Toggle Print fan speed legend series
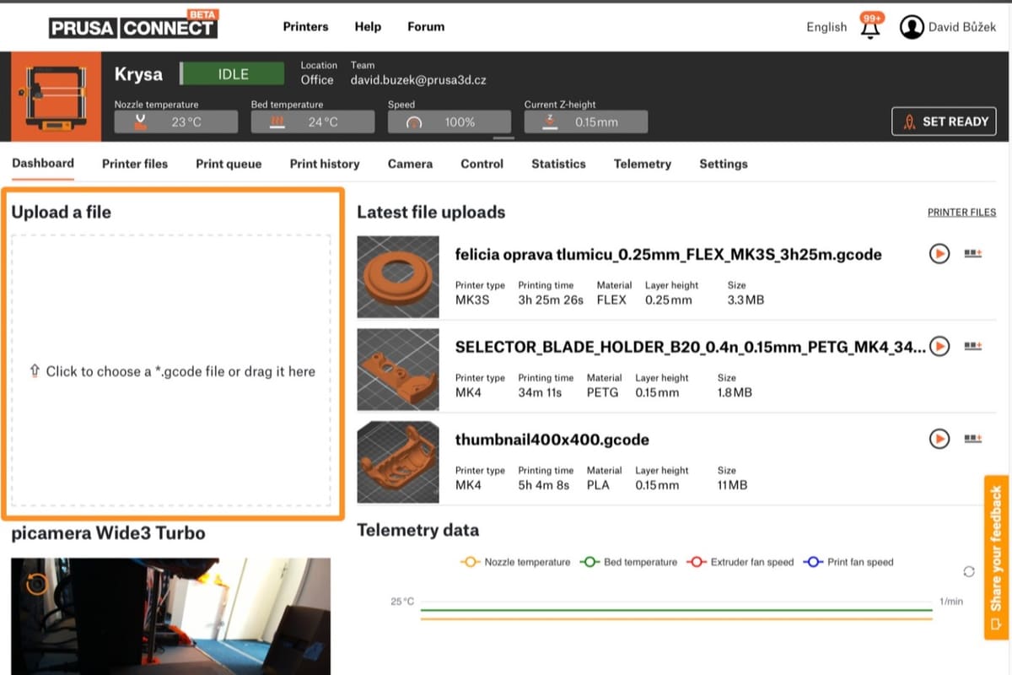This screenshot has height=675, width=1012. point(848,562)
